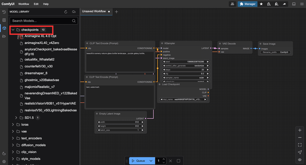
Task: Click the share arrow icon
Action: tap(284, 4)
